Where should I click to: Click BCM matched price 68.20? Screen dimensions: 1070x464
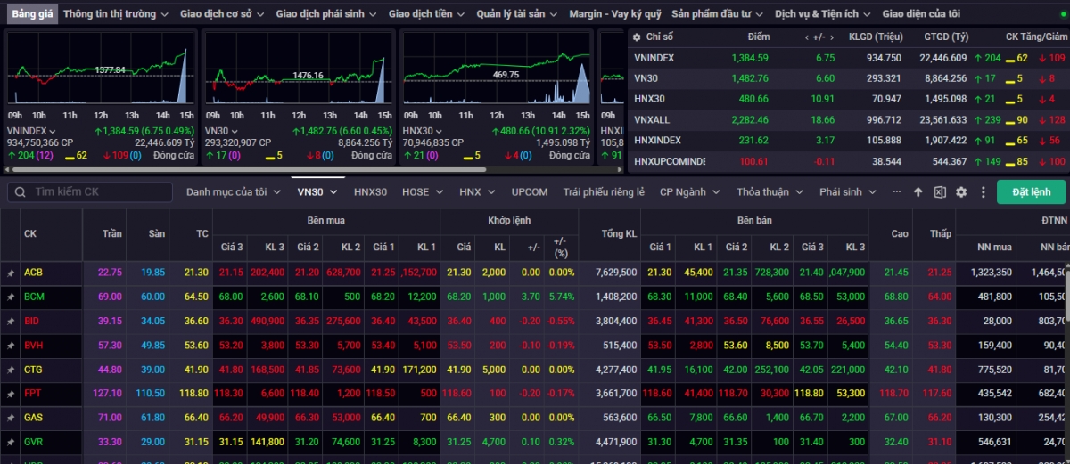click(x=460, y=297)
